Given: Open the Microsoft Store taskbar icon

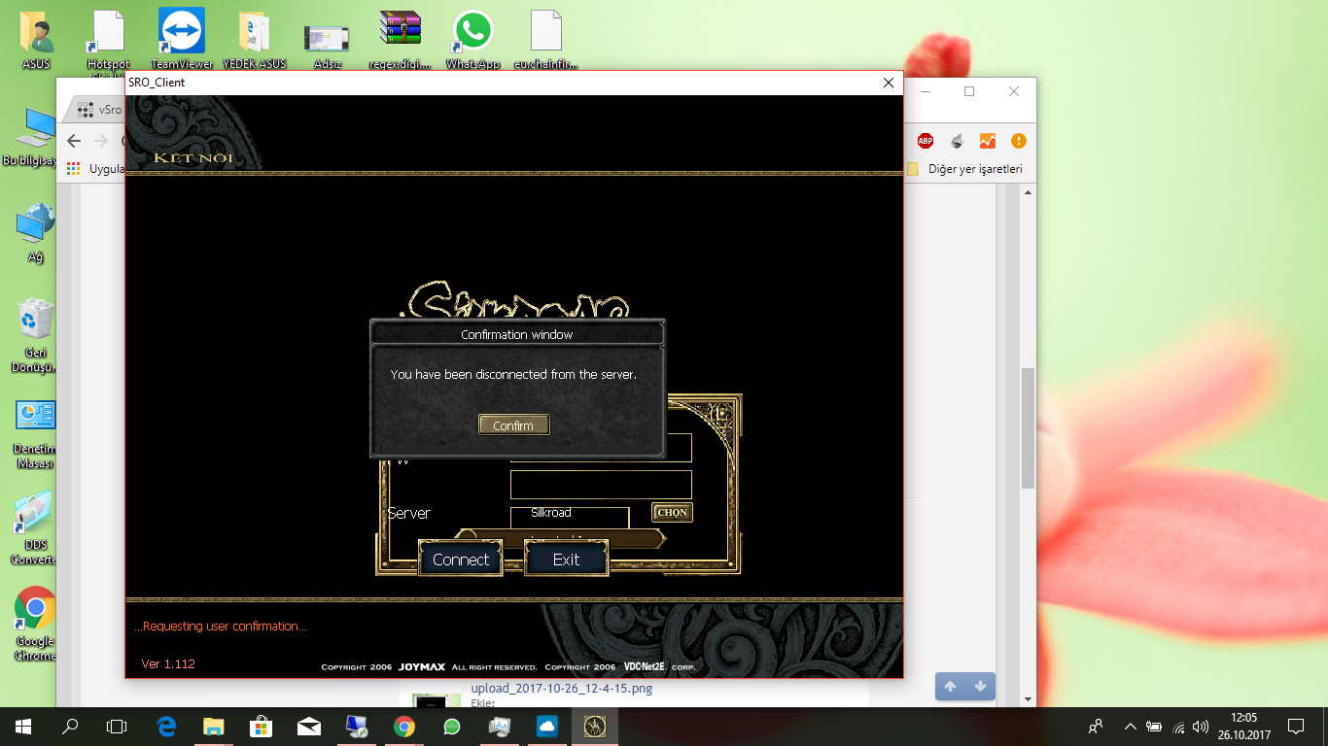Looking at the screenshot, I should pos(261,726).
